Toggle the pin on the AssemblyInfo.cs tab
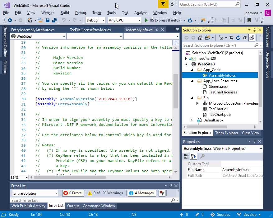Viewport: 273px width, 218px height. 157,30
